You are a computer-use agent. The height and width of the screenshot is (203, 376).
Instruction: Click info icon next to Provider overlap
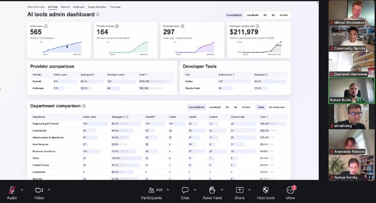(117, 26)
